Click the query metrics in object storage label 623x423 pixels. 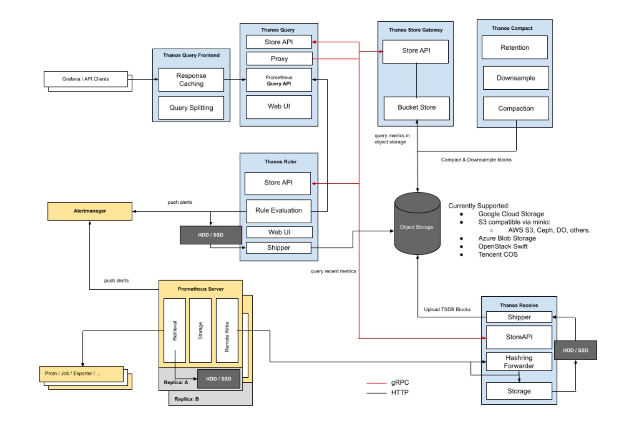pyautogui.click(x=392, y=139)
